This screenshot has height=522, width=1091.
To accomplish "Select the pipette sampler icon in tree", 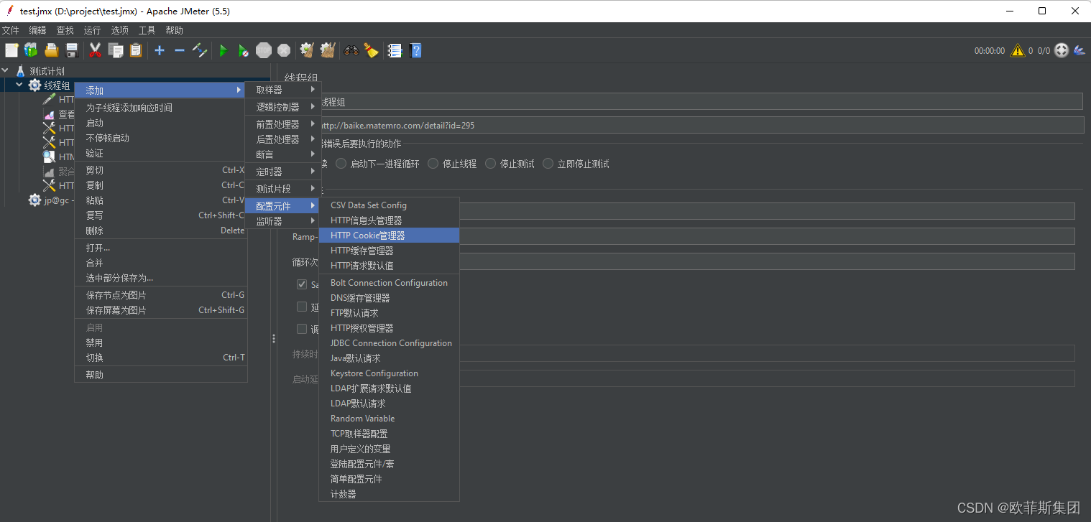I will click(50, 99).
